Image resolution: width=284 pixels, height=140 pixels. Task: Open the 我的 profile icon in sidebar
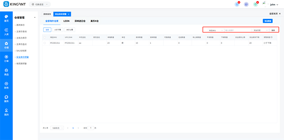coord(6,110)
